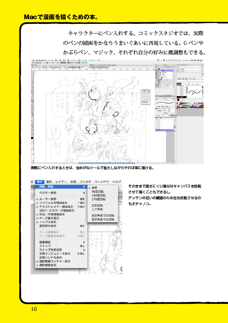
Task: Choose 90度回転 in the submenu
Action: coord(98,192)
